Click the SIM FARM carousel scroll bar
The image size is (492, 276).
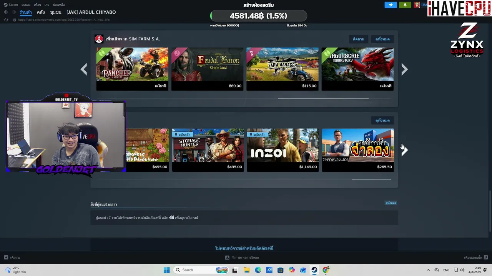click(x=323, y=99)
